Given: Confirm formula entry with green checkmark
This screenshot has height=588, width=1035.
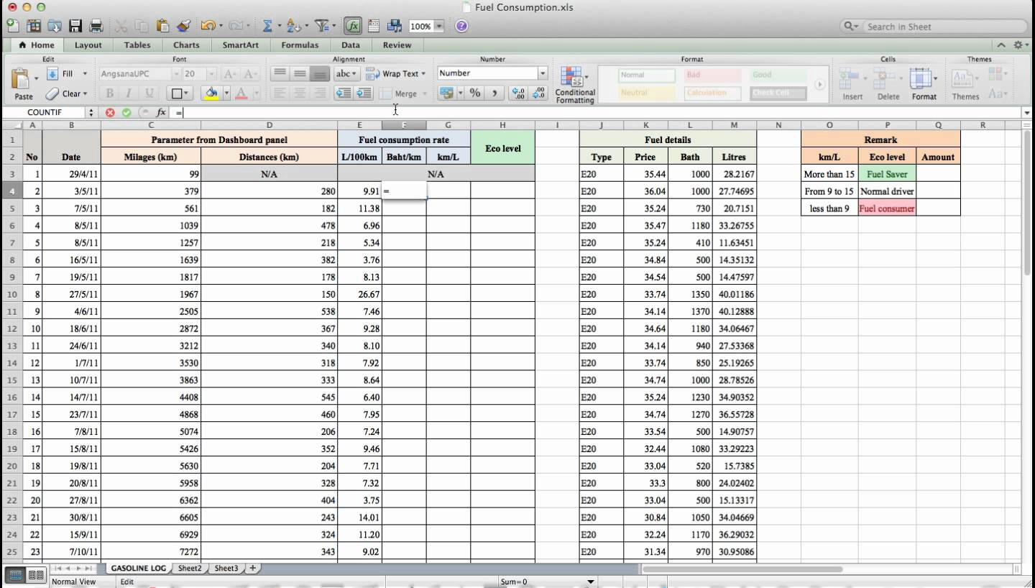Looking at the screenshot, I should pyautogui.click(x=126, y=112).
